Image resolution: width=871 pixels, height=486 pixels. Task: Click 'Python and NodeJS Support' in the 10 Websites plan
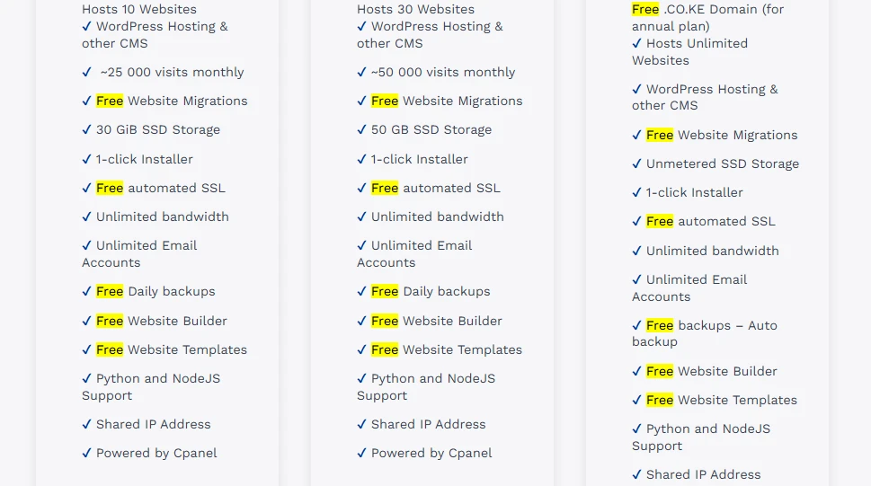[x=151, y=387]
